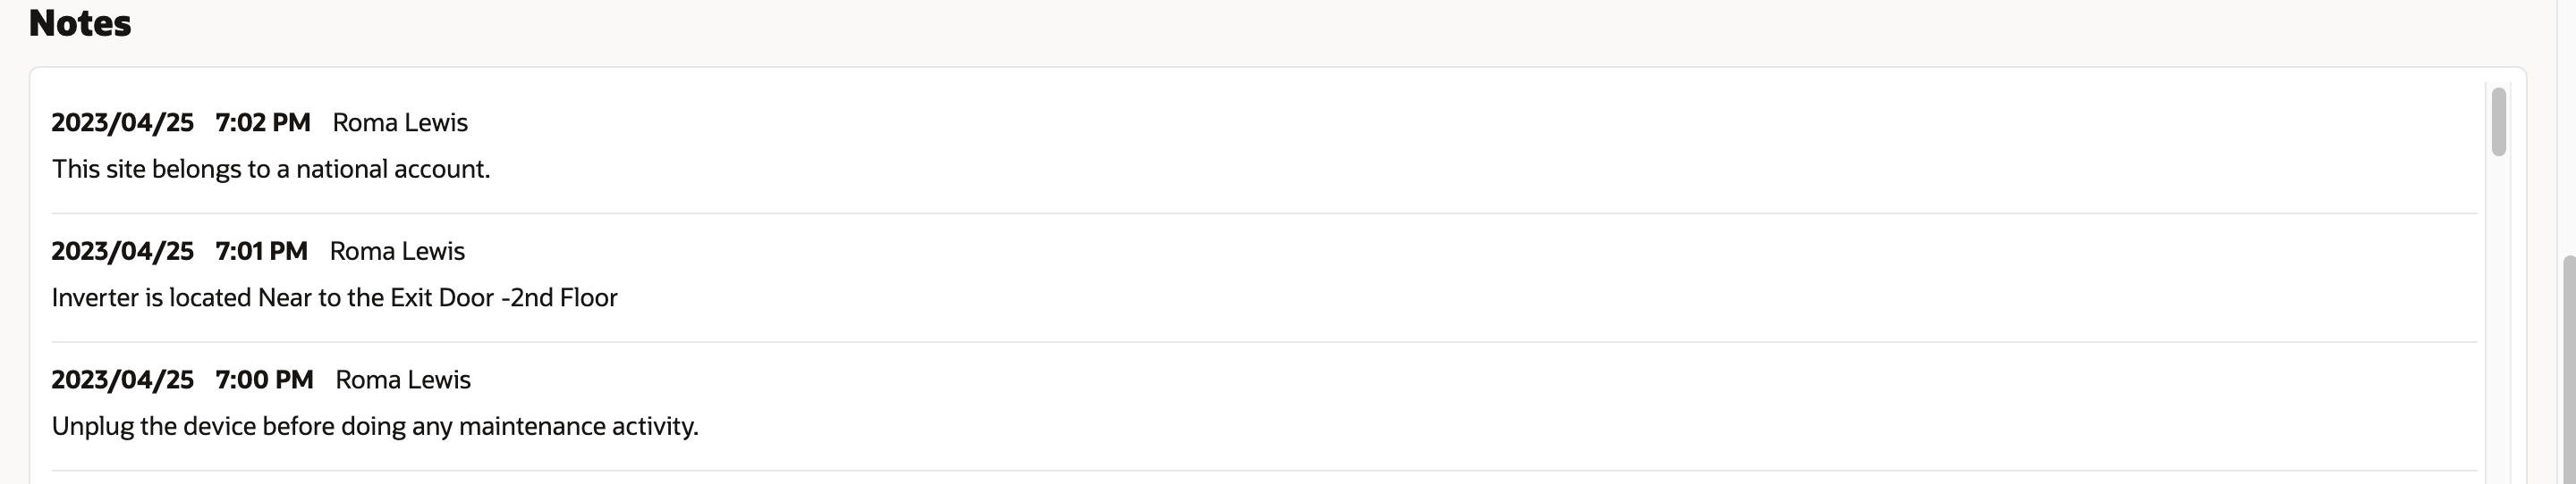The height and width of the screenshot is (484, 2576).
Task: Click "maintenance activity" in the last note
Action: [x=578, y=427]
